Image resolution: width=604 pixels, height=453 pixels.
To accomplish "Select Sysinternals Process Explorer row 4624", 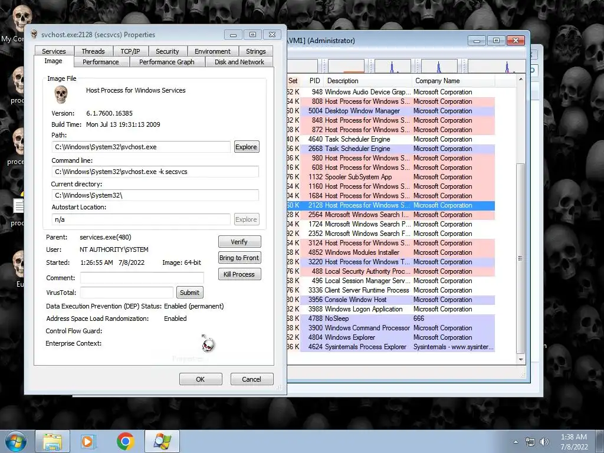I will 391,347.
